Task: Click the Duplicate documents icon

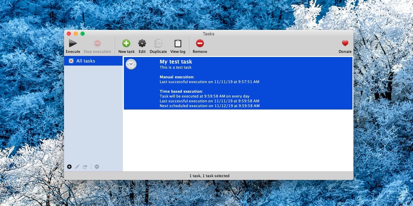Action: pos(158,43)
